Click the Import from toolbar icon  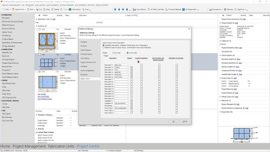pyautogui.click(x=13, y=9)
